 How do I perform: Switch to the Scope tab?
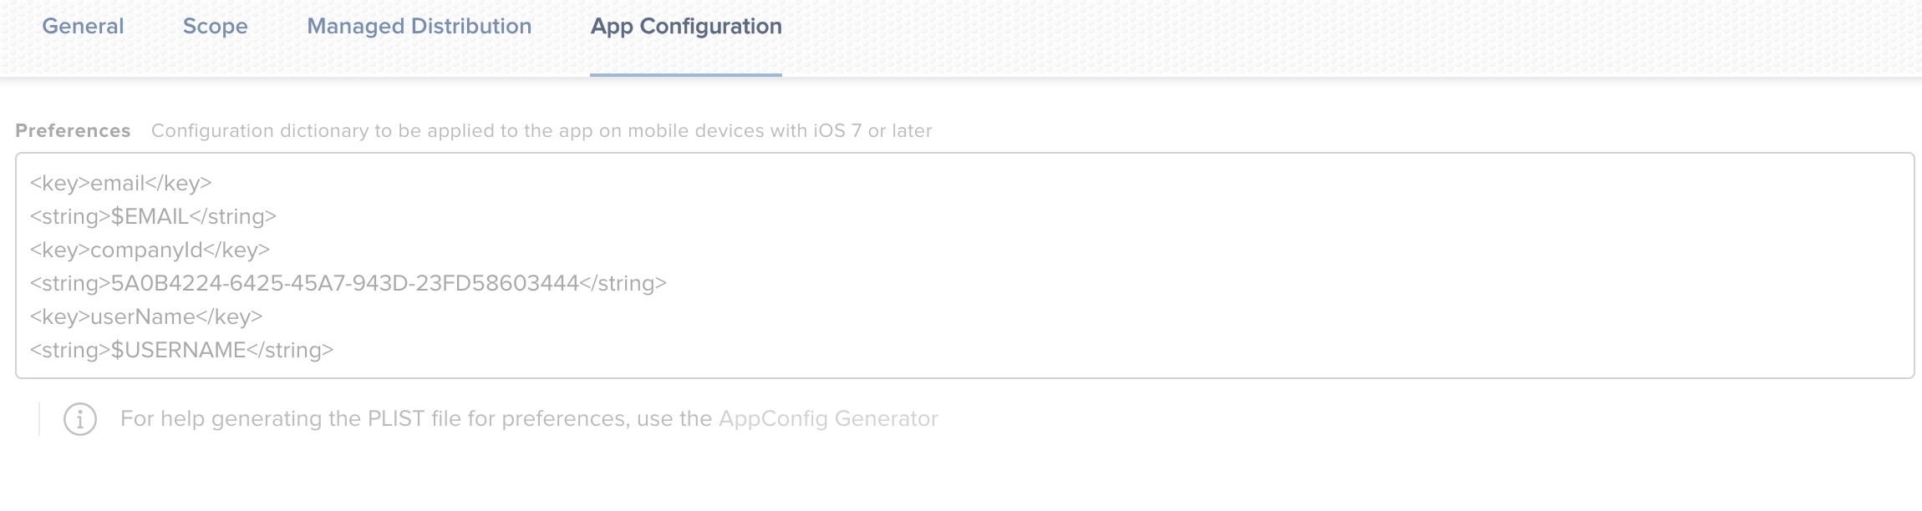(215, 27)
